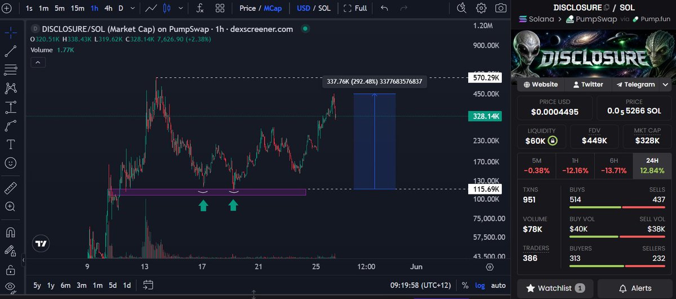Open the emoji icons tool
The width and height of the screenshot is (676, 299).
tap(11, 163)
